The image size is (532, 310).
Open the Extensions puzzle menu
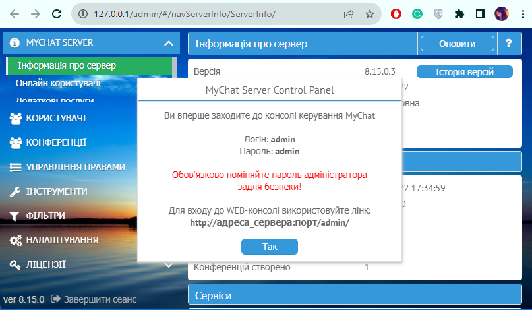pos(459,14)
